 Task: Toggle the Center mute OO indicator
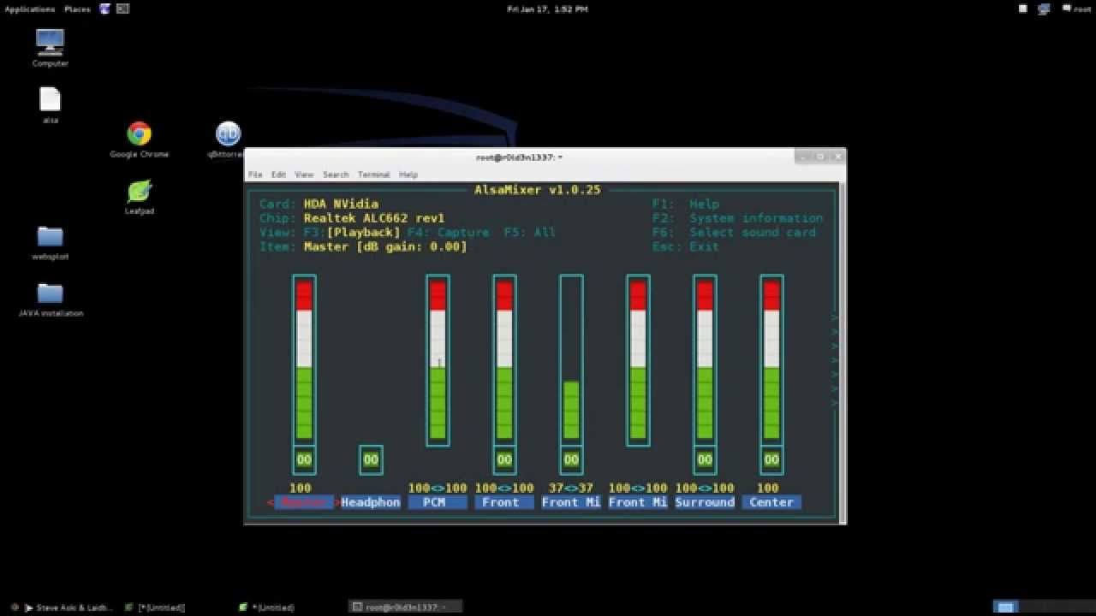771,459
